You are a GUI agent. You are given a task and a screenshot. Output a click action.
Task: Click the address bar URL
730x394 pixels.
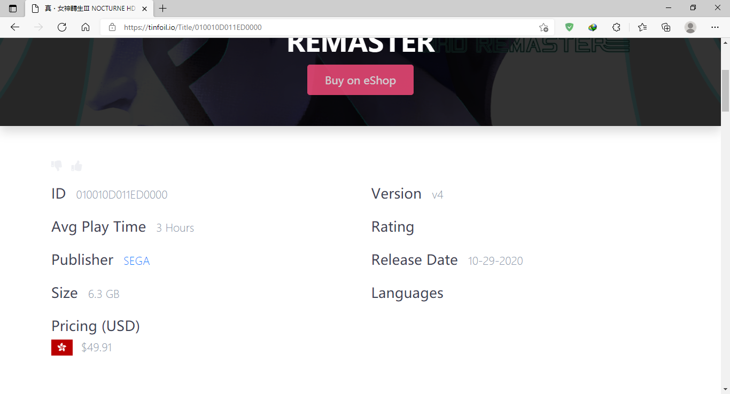pyautogui.click(x=193, y=27)
